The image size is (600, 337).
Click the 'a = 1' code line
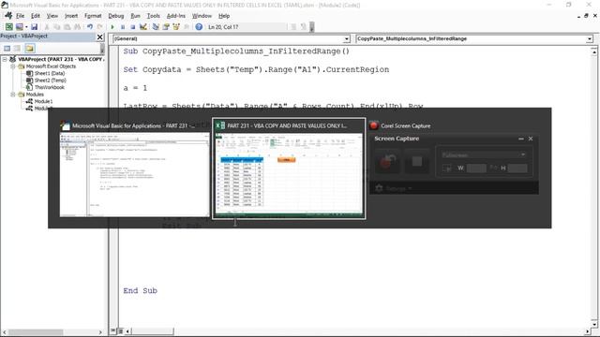pos(135,88)
